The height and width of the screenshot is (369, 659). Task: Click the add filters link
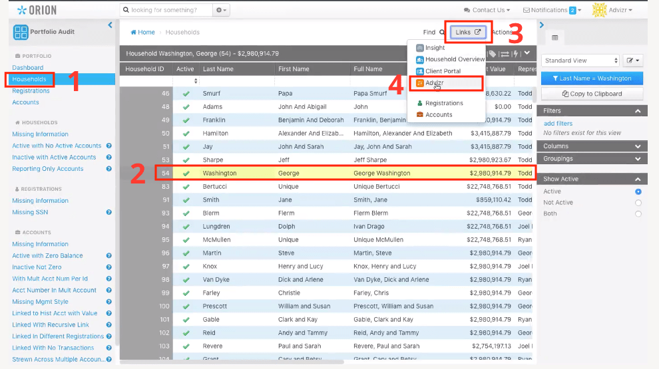click(558, 124)
